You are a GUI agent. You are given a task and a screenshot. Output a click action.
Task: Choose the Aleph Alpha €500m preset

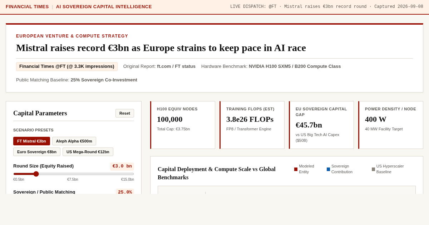point(74,141)
